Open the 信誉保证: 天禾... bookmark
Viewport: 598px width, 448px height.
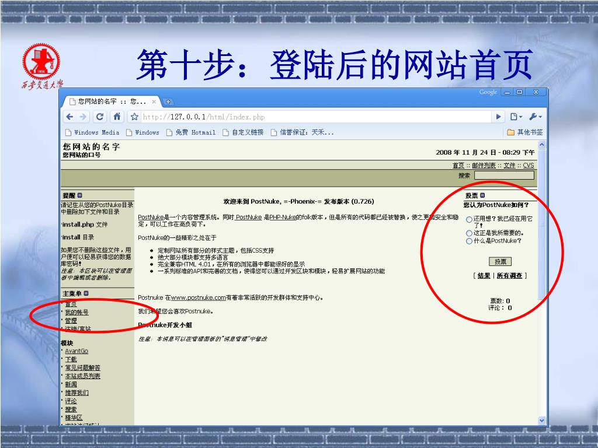coord(303,132)
